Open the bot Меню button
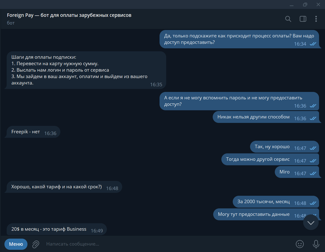Image resolution: width=325 pixels, height=252 pixels. click(x=16, y=244)
